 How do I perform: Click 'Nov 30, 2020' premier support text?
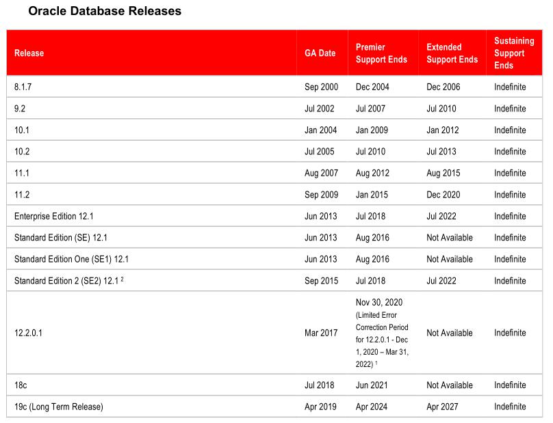point(379,302)
